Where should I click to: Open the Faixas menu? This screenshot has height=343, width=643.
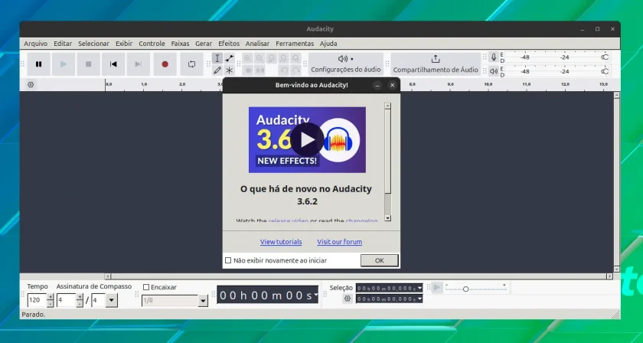(180, 44)
